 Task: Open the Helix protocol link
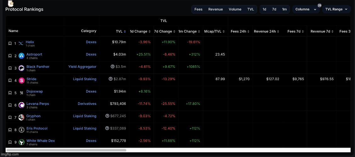point(30,42)
